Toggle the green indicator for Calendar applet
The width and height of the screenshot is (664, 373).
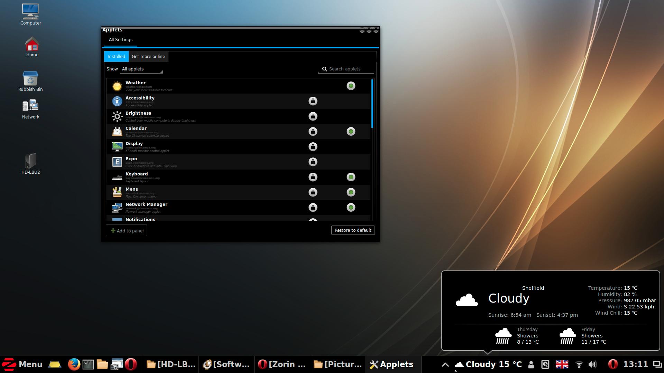(351, 132)
